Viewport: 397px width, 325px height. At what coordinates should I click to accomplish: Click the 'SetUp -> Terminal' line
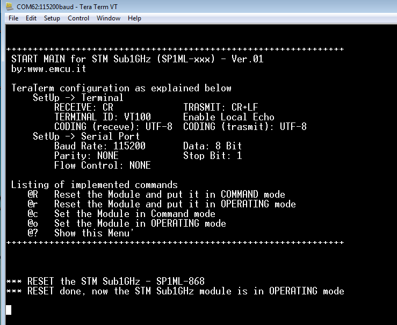[x=78, y=98]
